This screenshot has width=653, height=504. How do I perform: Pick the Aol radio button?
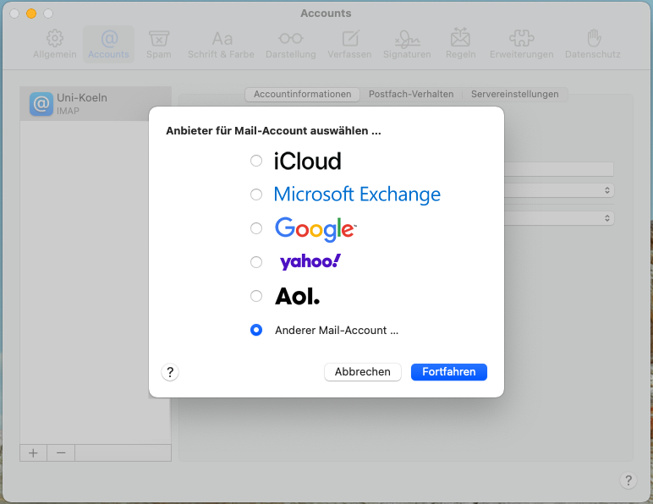(x=256, y=296)
